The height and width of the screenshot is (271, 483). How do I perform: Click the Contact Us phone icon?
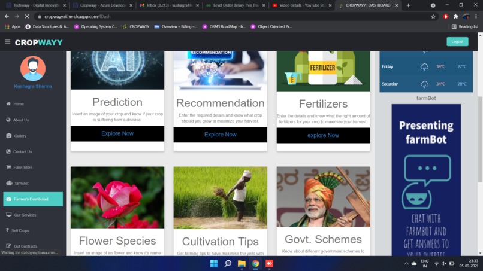(x=8, y=151)
